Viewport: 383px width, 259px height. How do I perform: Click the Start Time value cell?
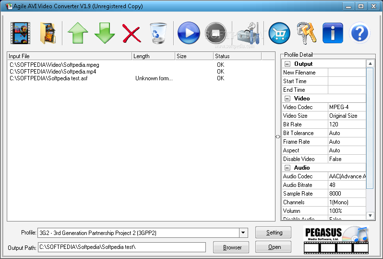pyautogui.click(x=347, y=81)
